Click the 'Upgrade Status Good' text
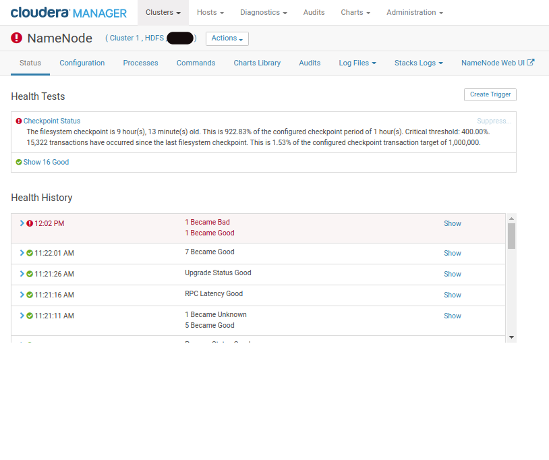549x460 pixels. point(218,273)
